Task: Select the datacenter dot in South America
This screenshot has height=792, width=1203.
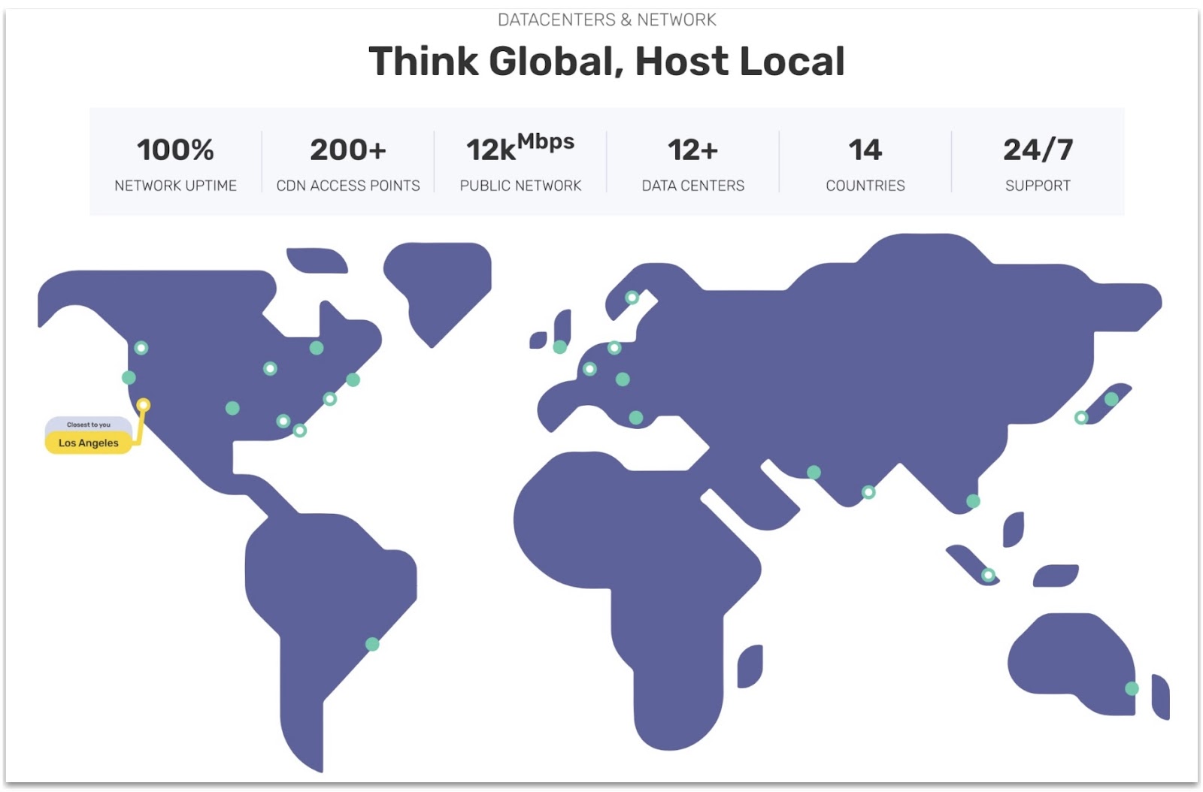Action: point(372,644)
